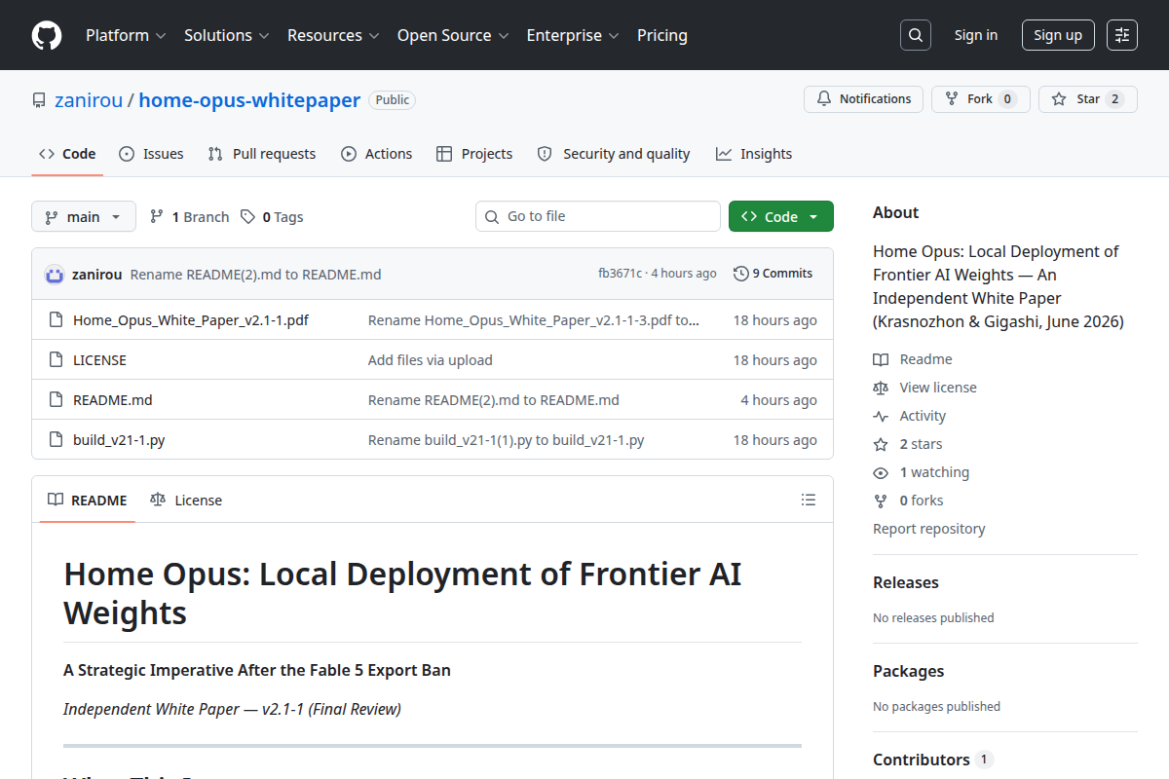Open the main branch selector dropdown

click(x=84, y=216)
